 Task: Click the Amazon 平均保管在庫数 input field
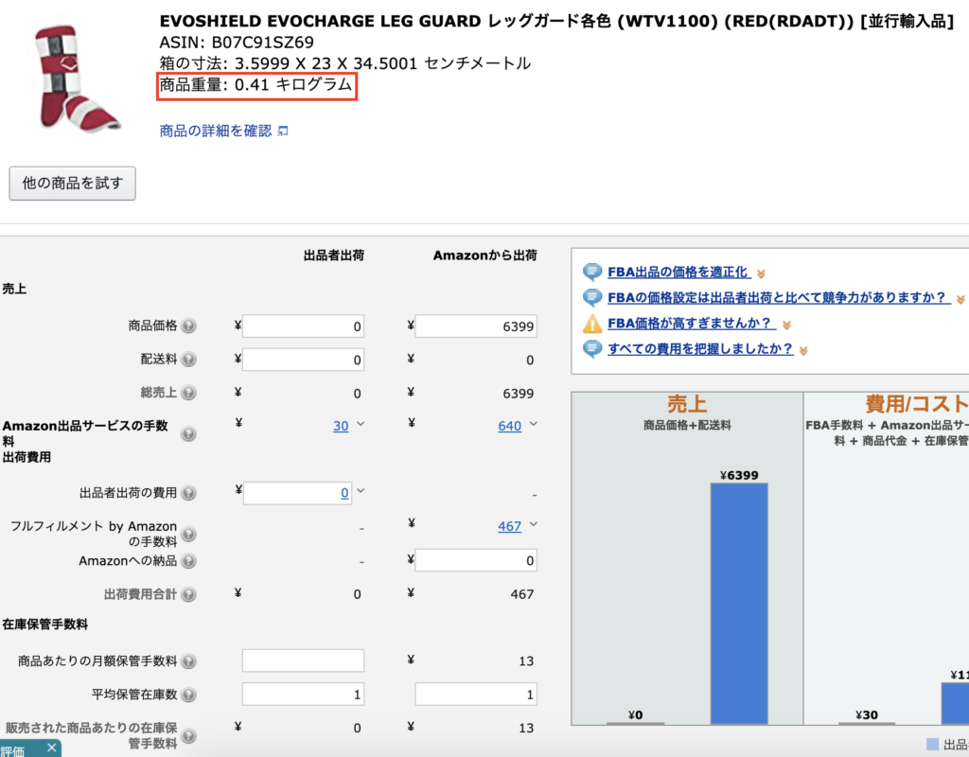coord(476,695)
